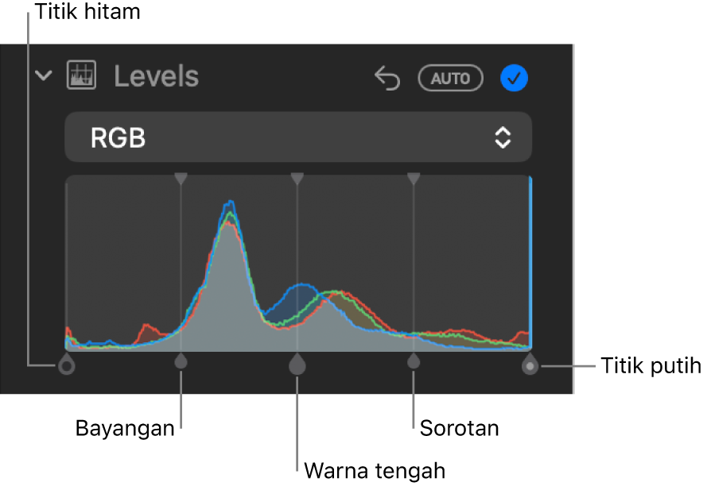Click inside the RGB histogram graph
The width and height of the screenshot is (711, 486).
tap(298, 263)
